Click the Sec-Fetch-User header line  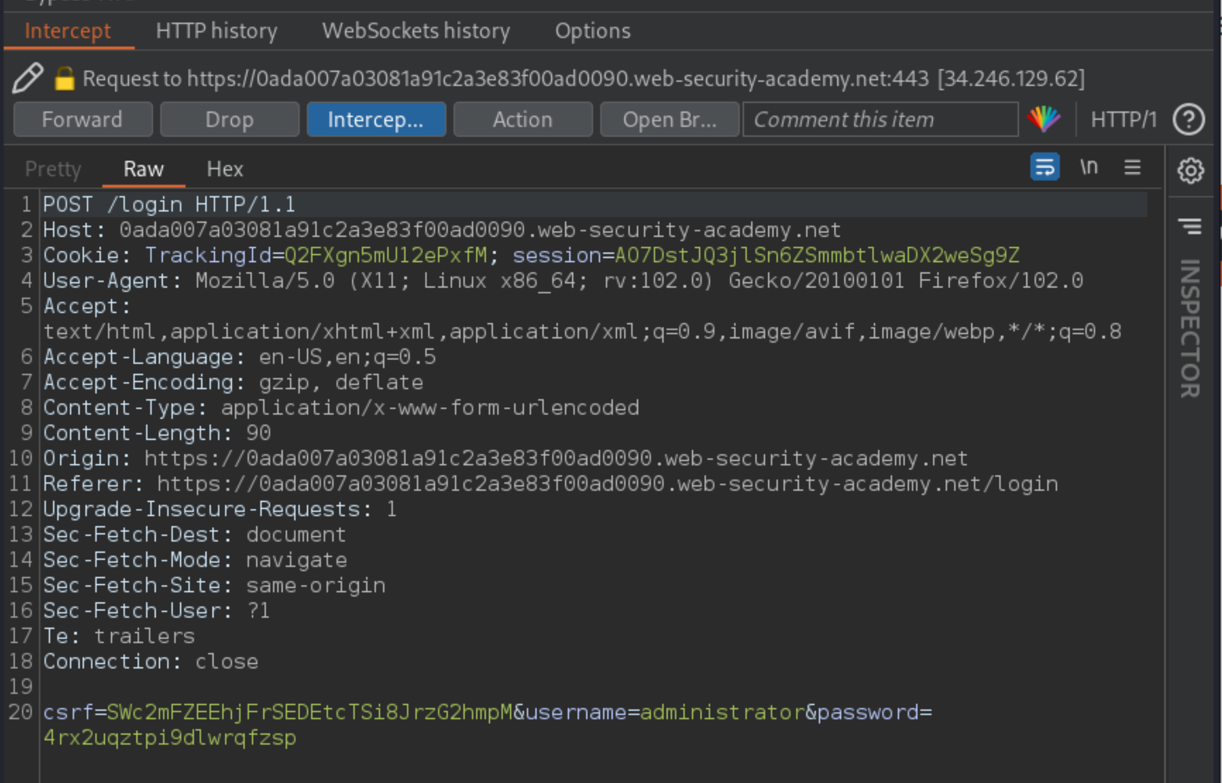[x=157, y=611]
